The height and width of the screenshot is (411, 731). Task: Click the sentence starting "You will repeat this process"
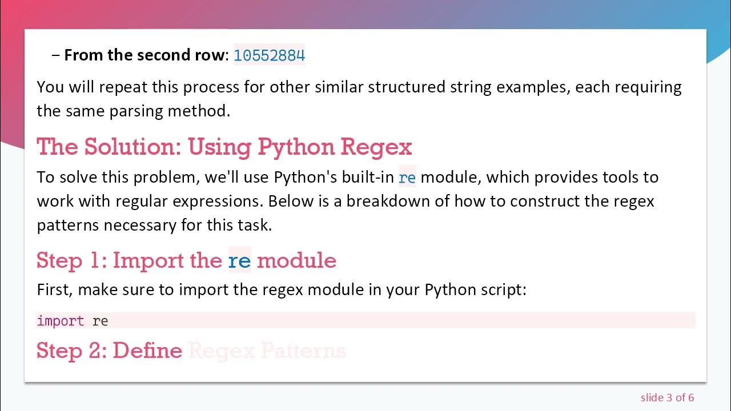point(359,87)
